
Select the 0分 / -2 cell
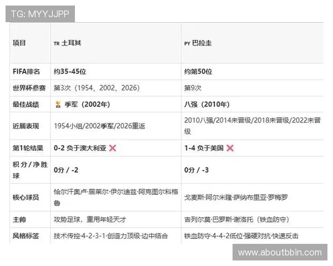(116, 170)
